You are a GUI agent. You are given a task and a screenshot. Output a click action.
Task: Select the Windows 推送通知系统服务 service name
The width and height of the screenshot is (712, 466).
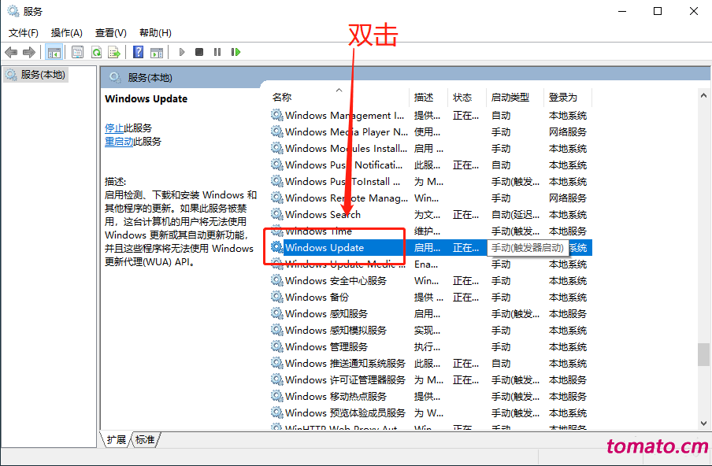345,364
